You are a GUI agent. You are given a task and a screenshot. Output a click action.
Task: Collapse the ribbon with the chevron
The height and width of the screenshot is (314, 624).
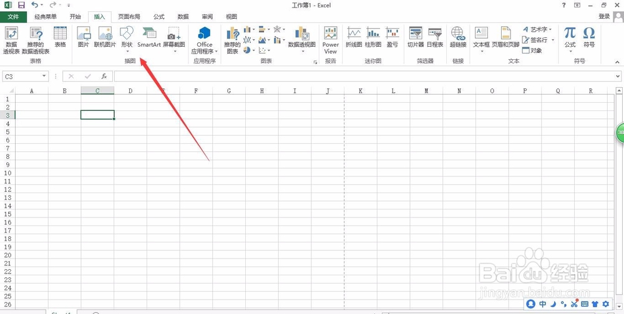point(617,62)
